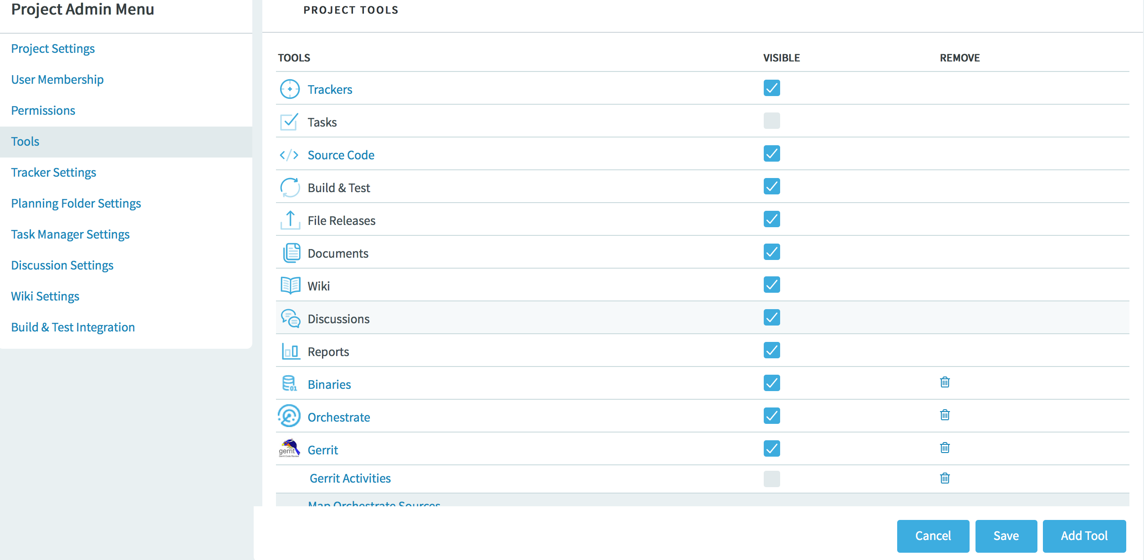Click the Discussions speech bubbles icon

coord(291,318)
